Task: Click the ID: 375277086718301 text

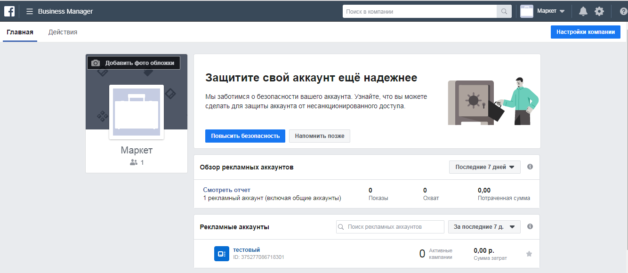Action: click(258, 257)
